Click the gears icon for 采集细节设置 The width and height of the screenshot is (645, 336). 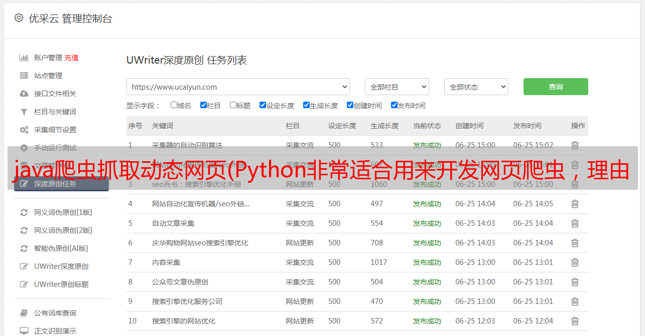(24, 130)
